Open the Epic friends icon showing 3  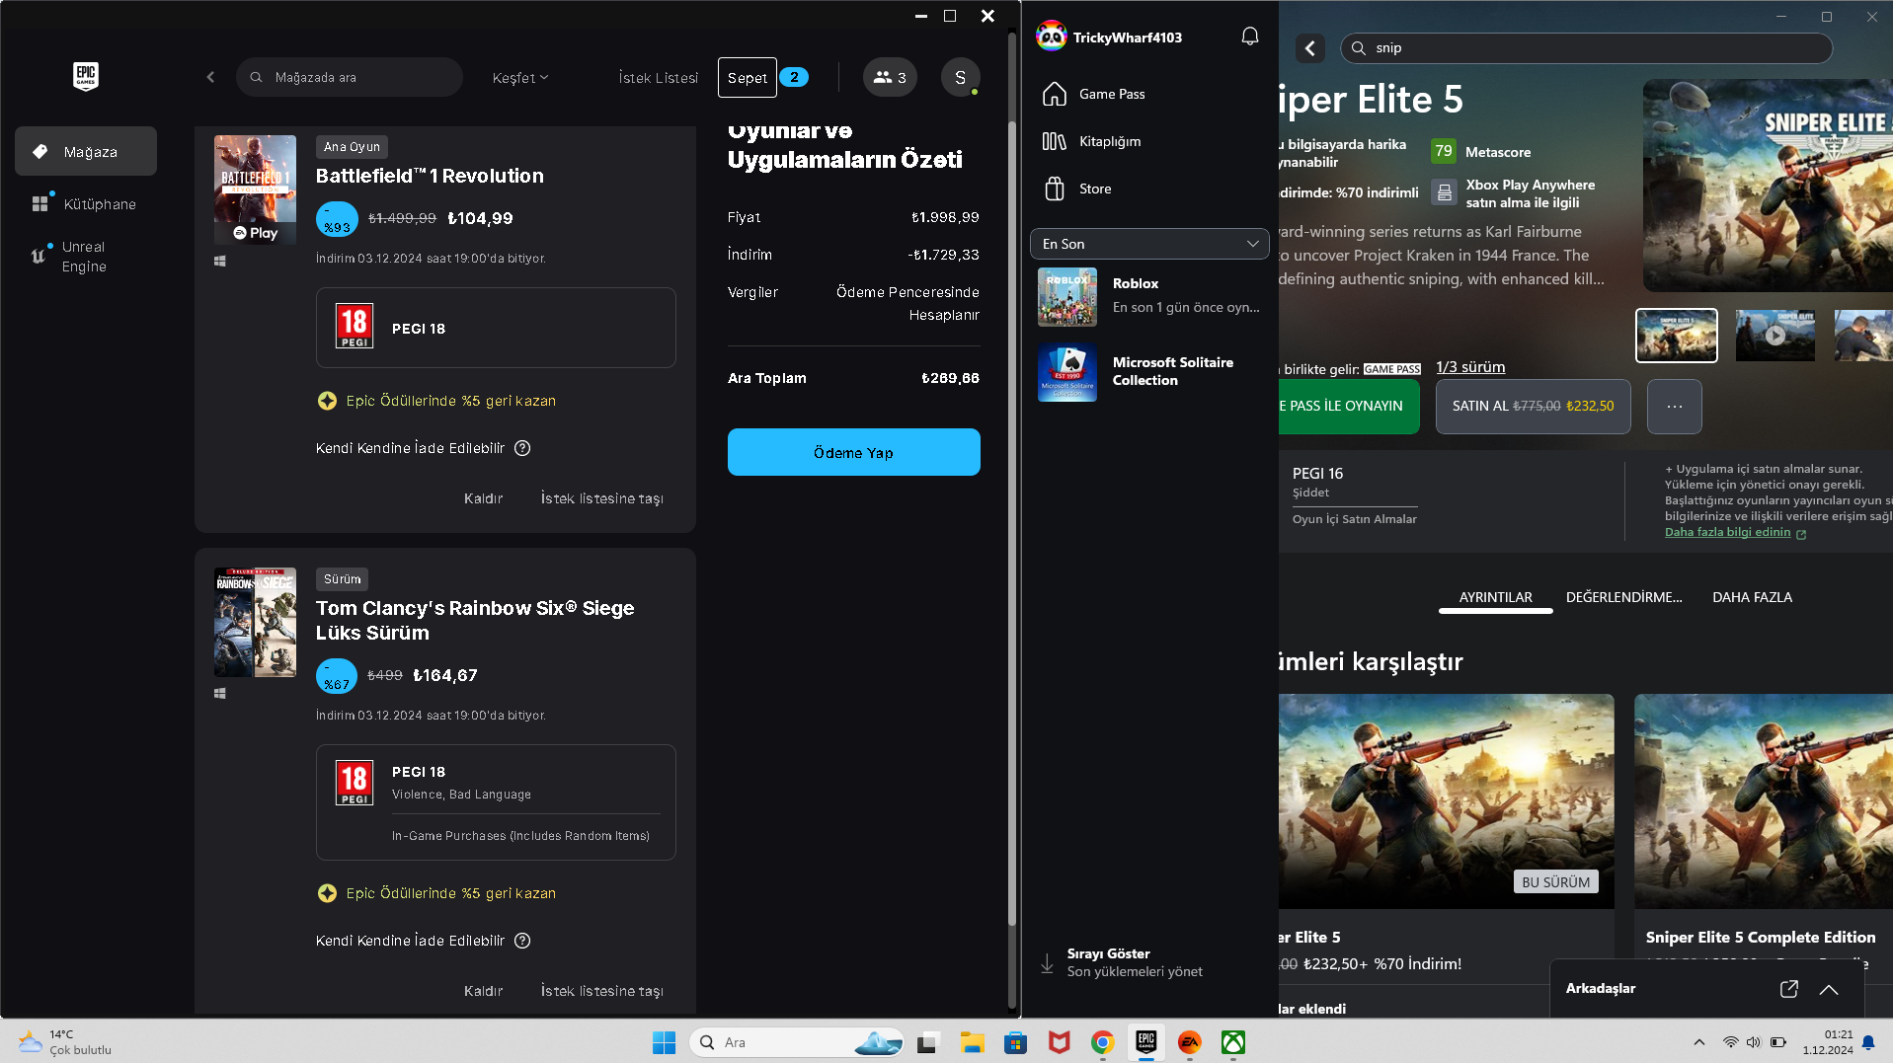click(890, 77)
